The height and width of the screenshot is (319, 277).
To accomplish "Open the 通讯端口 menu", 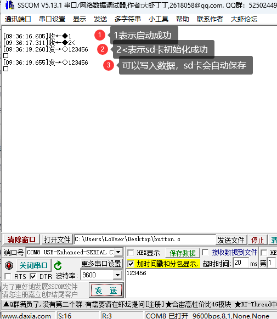I will pyautogui.click(x=18, y=19).
